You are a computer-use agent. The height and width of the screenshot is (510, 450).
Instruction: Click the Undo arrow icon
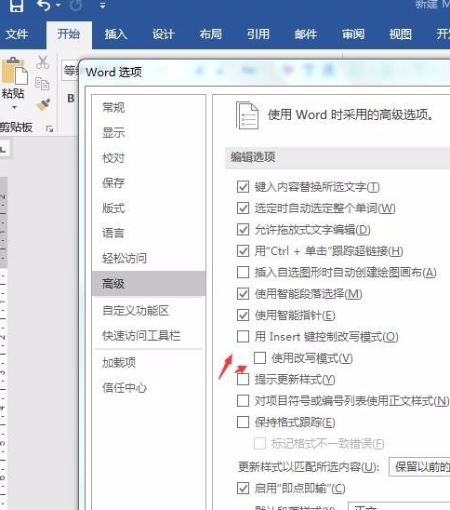[44, 6]
